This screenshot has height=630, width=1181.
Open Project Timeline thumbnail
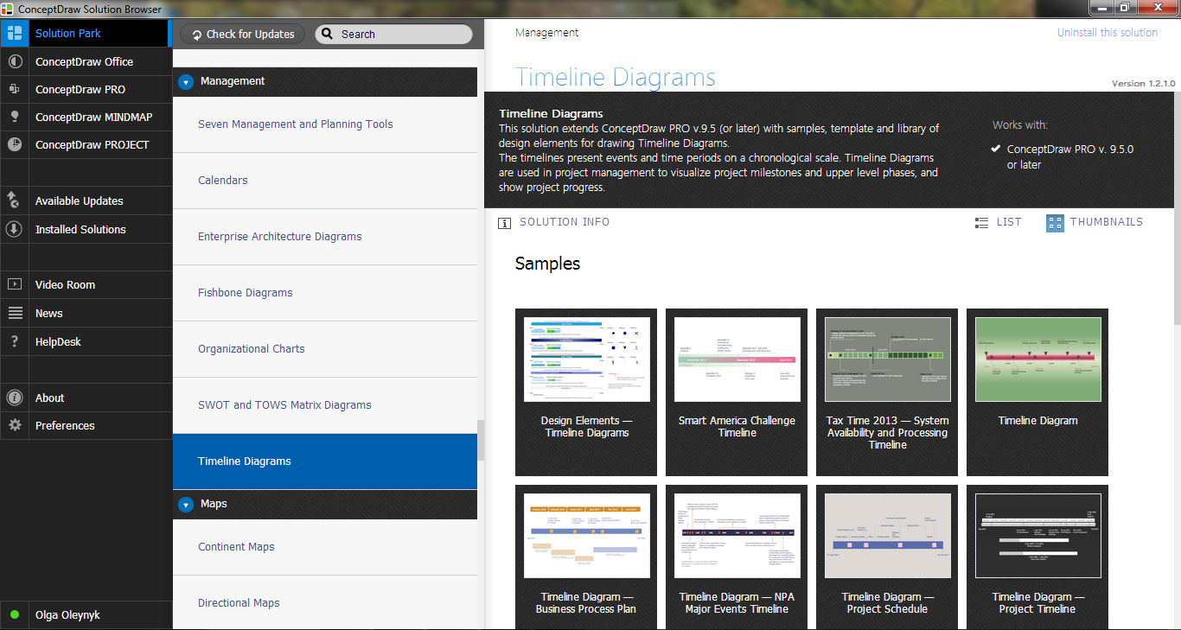point(1037,557)
